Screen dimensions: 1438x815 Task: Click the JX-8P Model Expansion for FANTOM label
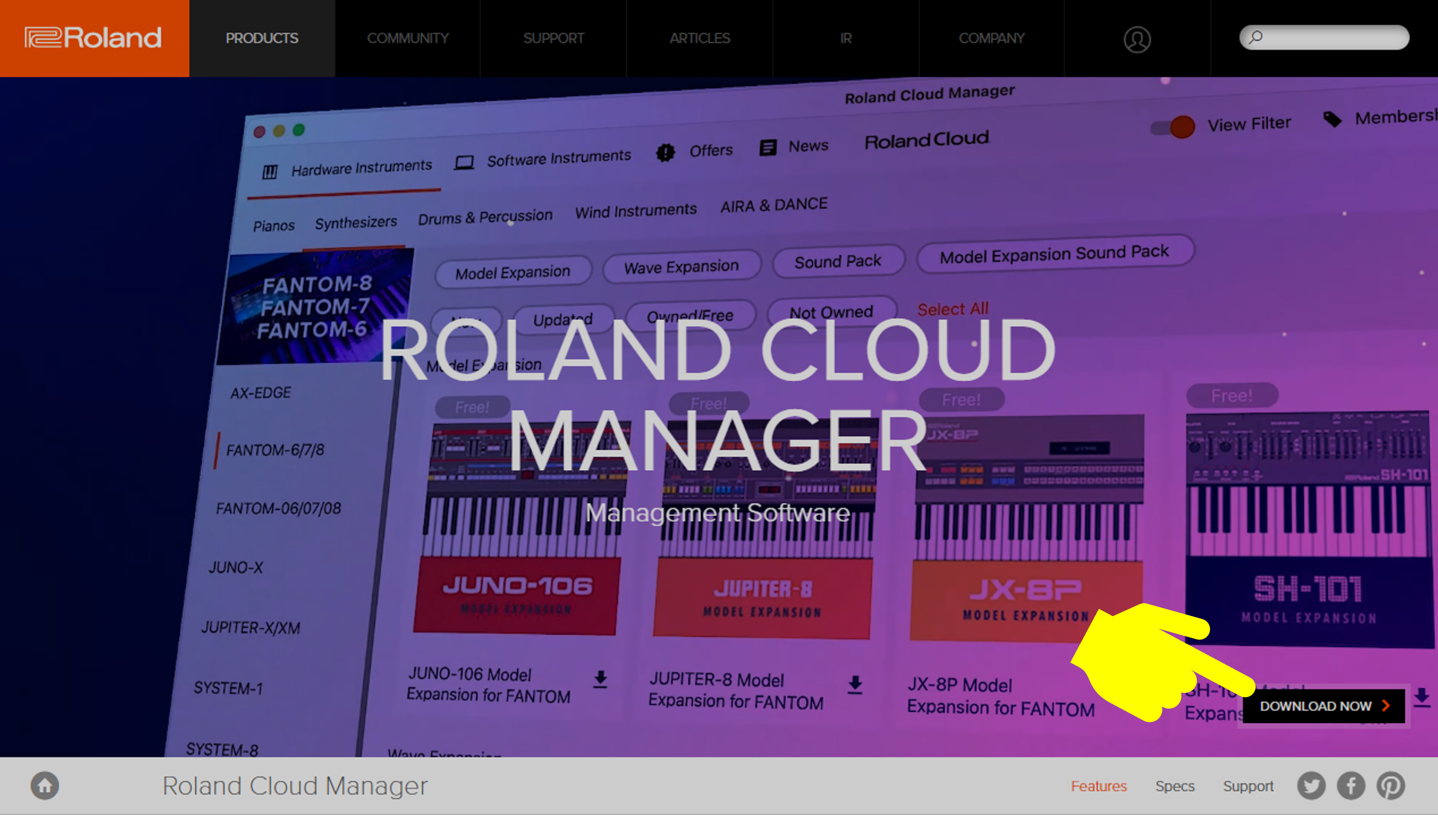1001,697
